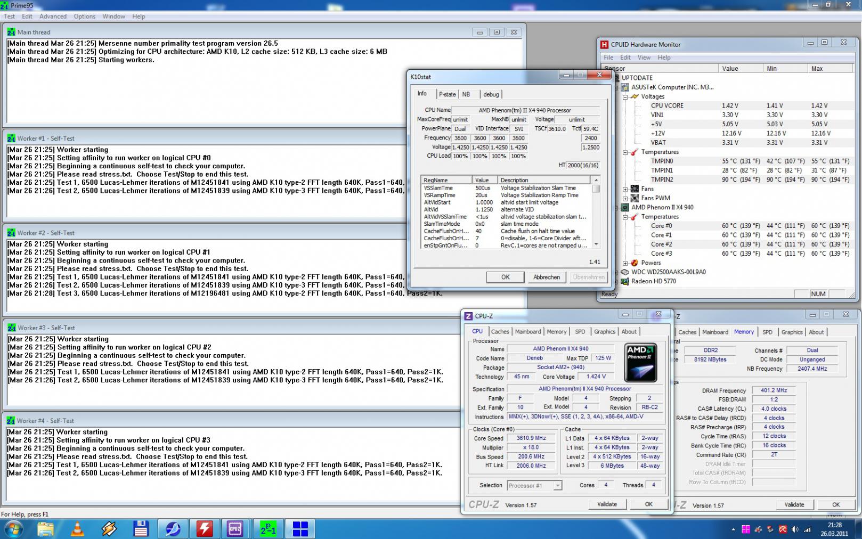The image size is (862, 539).
Task: Open Winamp from the taskbar
Action: [109, 528]
